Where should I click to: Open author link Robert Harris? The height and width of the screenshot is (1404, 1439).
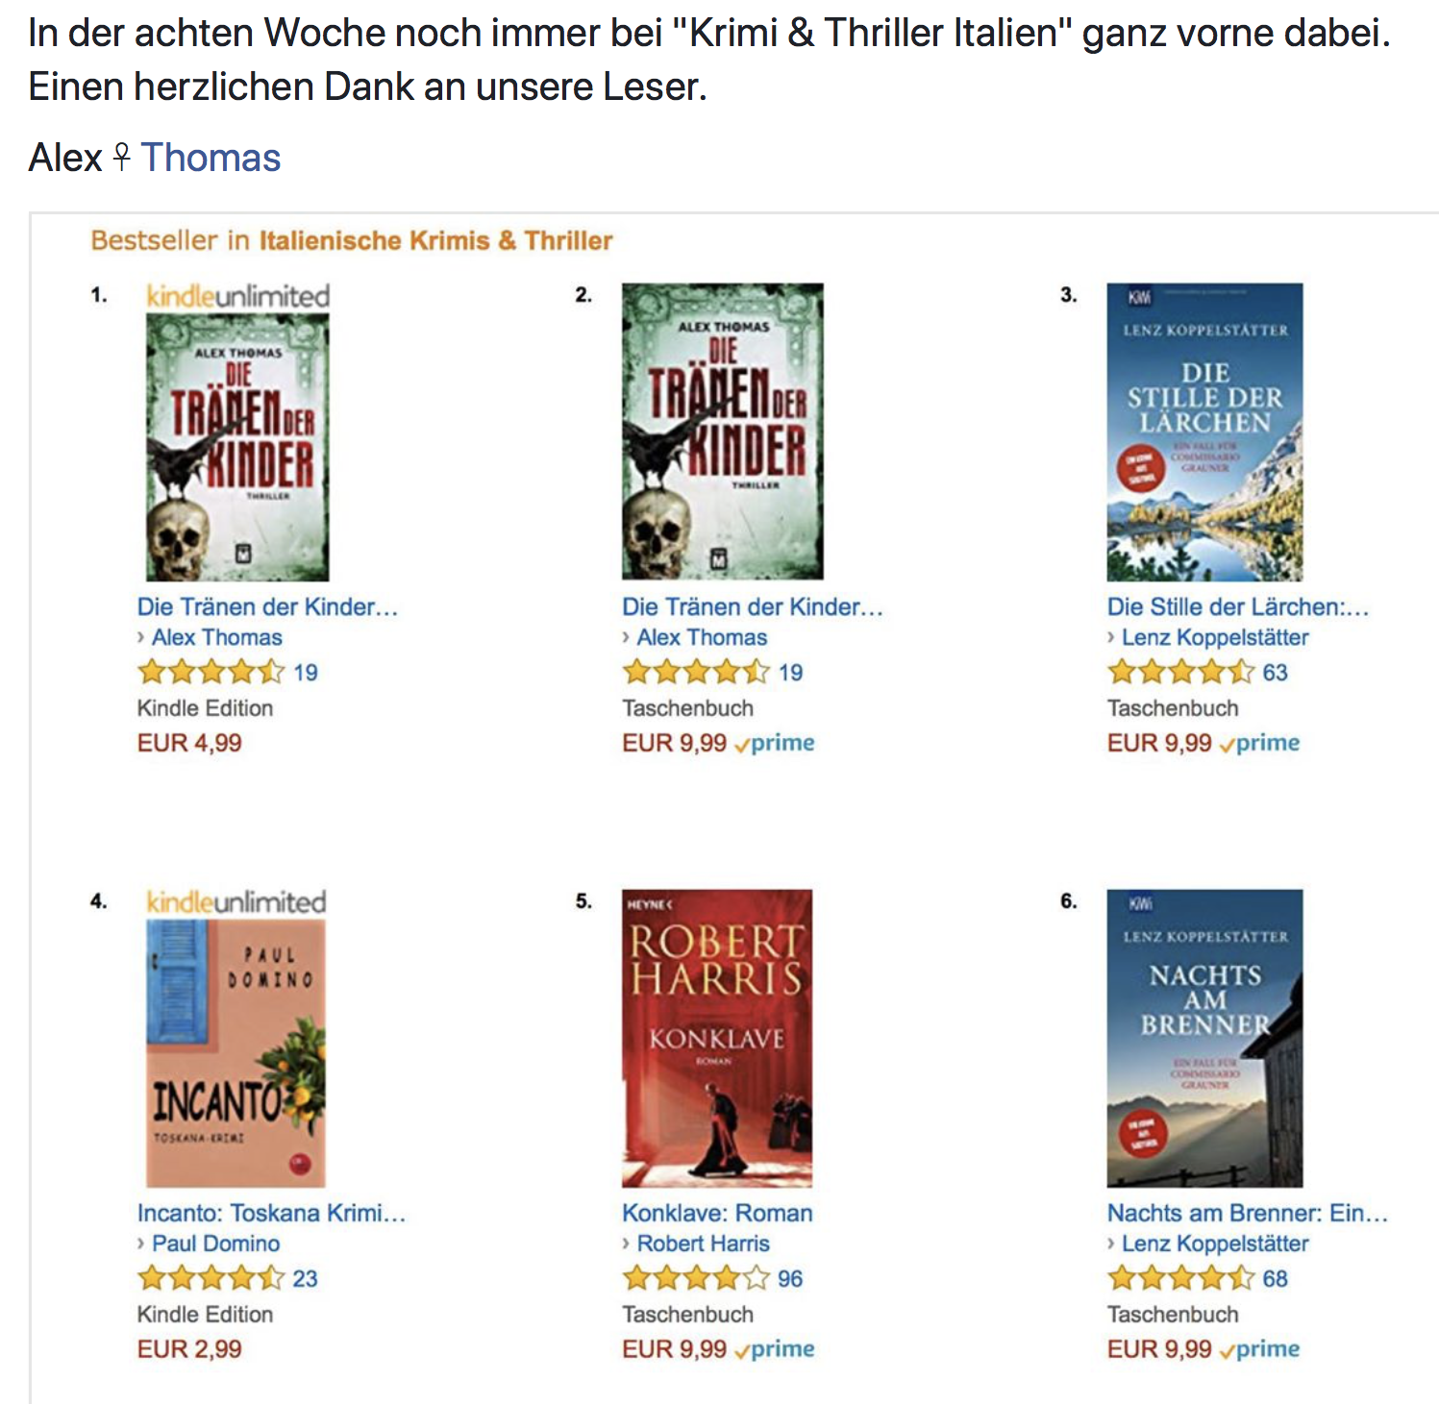coord(704,1244)
